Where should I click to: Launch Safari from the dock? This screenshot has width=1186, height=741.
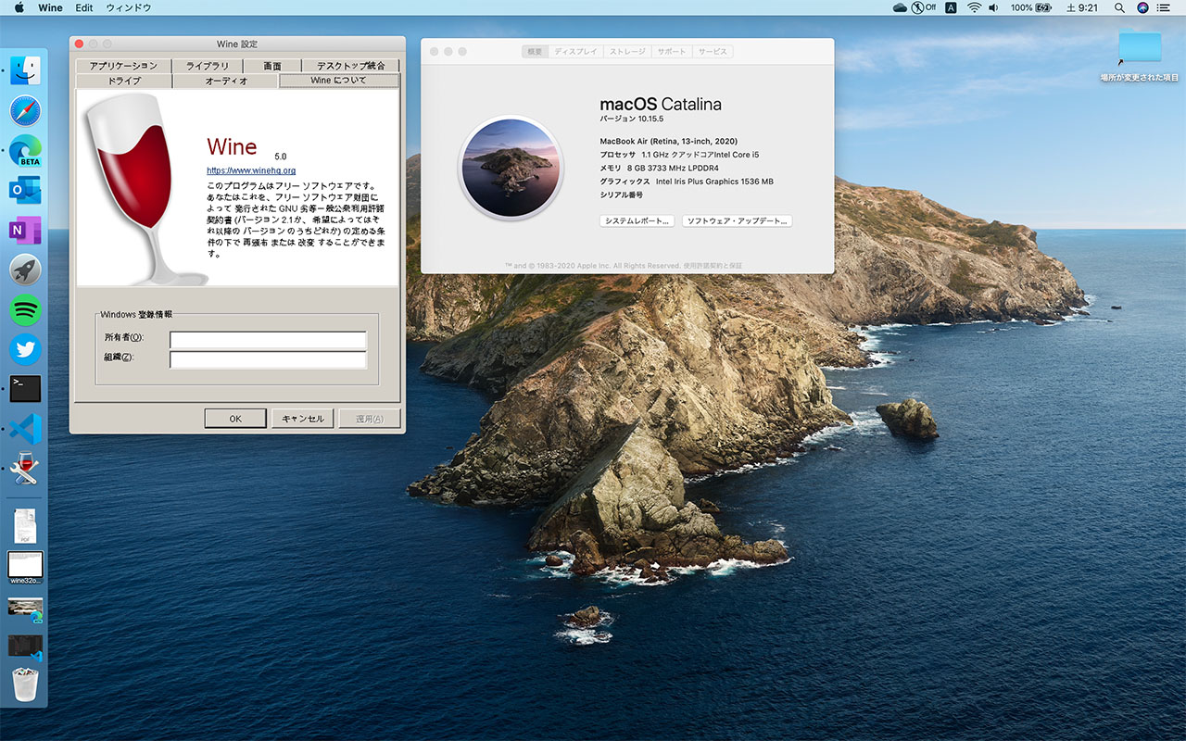click(x=25, y=111)
